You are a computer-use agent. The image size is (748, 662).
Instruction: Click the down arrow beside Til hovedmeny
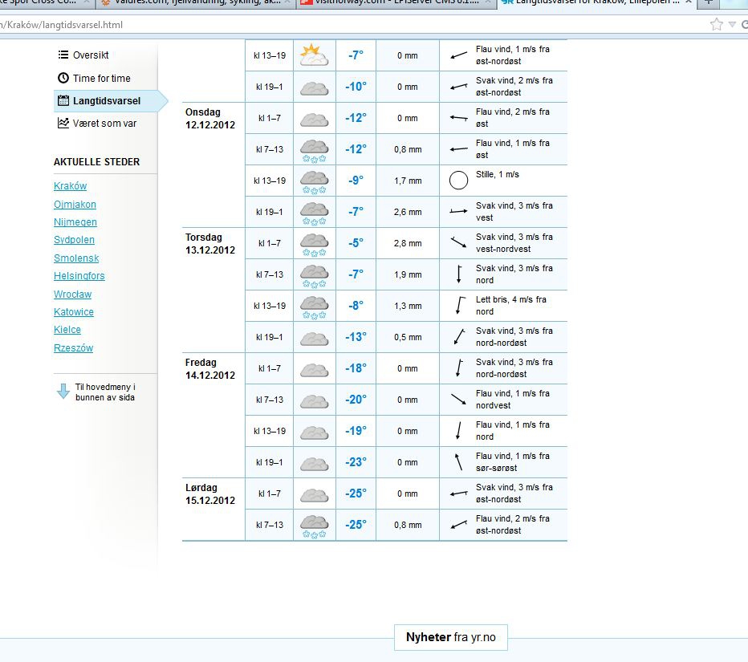point(63,391)
